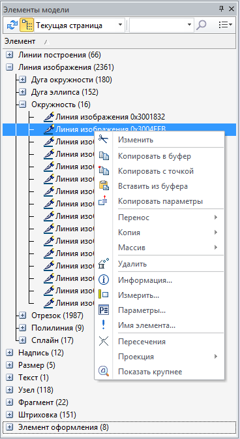Open the 'Массив' submenu
Image resolution: width=240 pixels, height=439 pixels.
click(x=160, y=248)
